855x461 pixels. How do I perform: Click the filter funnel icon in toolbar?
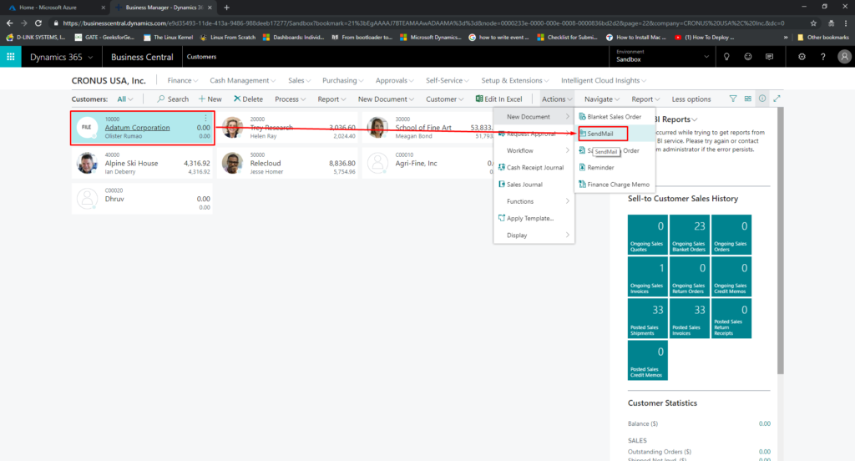[x=734, y=99]
